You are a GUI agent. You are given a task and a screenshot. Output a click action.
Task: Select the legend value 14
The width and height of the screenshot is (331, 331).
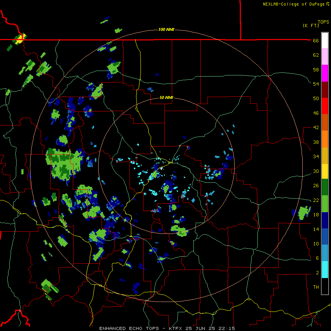316,229
